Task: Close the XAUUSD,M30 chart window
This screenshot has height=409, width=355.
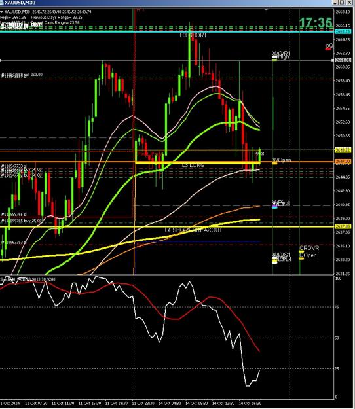Action: tap(349, 3)
